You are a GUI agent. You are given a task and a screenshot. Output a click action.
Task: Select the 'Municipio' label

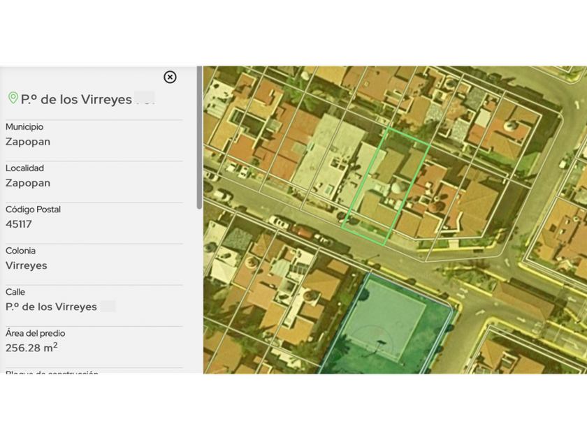pyautogui.click(x=24, y=127)
